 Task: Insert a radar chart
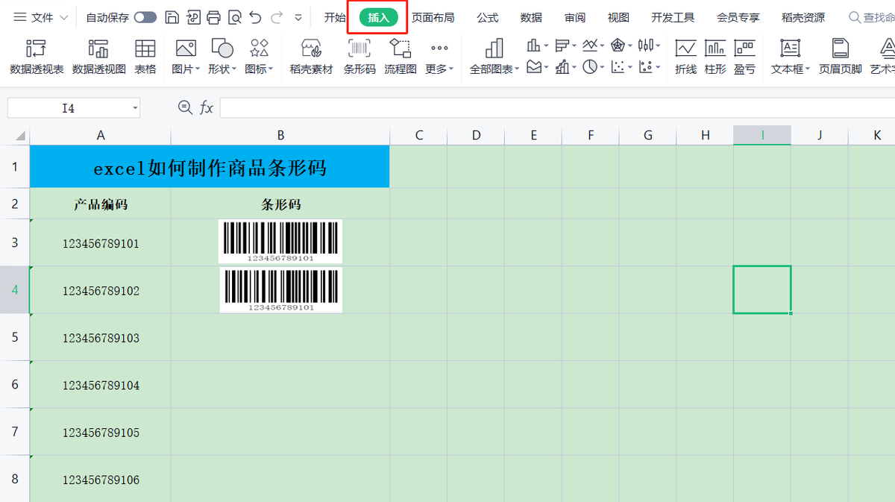(x=621, y=46)
